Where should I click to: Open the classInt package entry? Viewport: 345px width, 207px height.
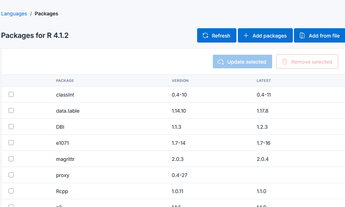point(65,94)
